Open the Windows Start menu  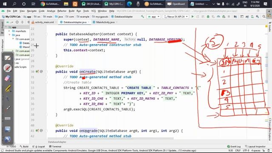pyautogui.click(x=5, y=4)
